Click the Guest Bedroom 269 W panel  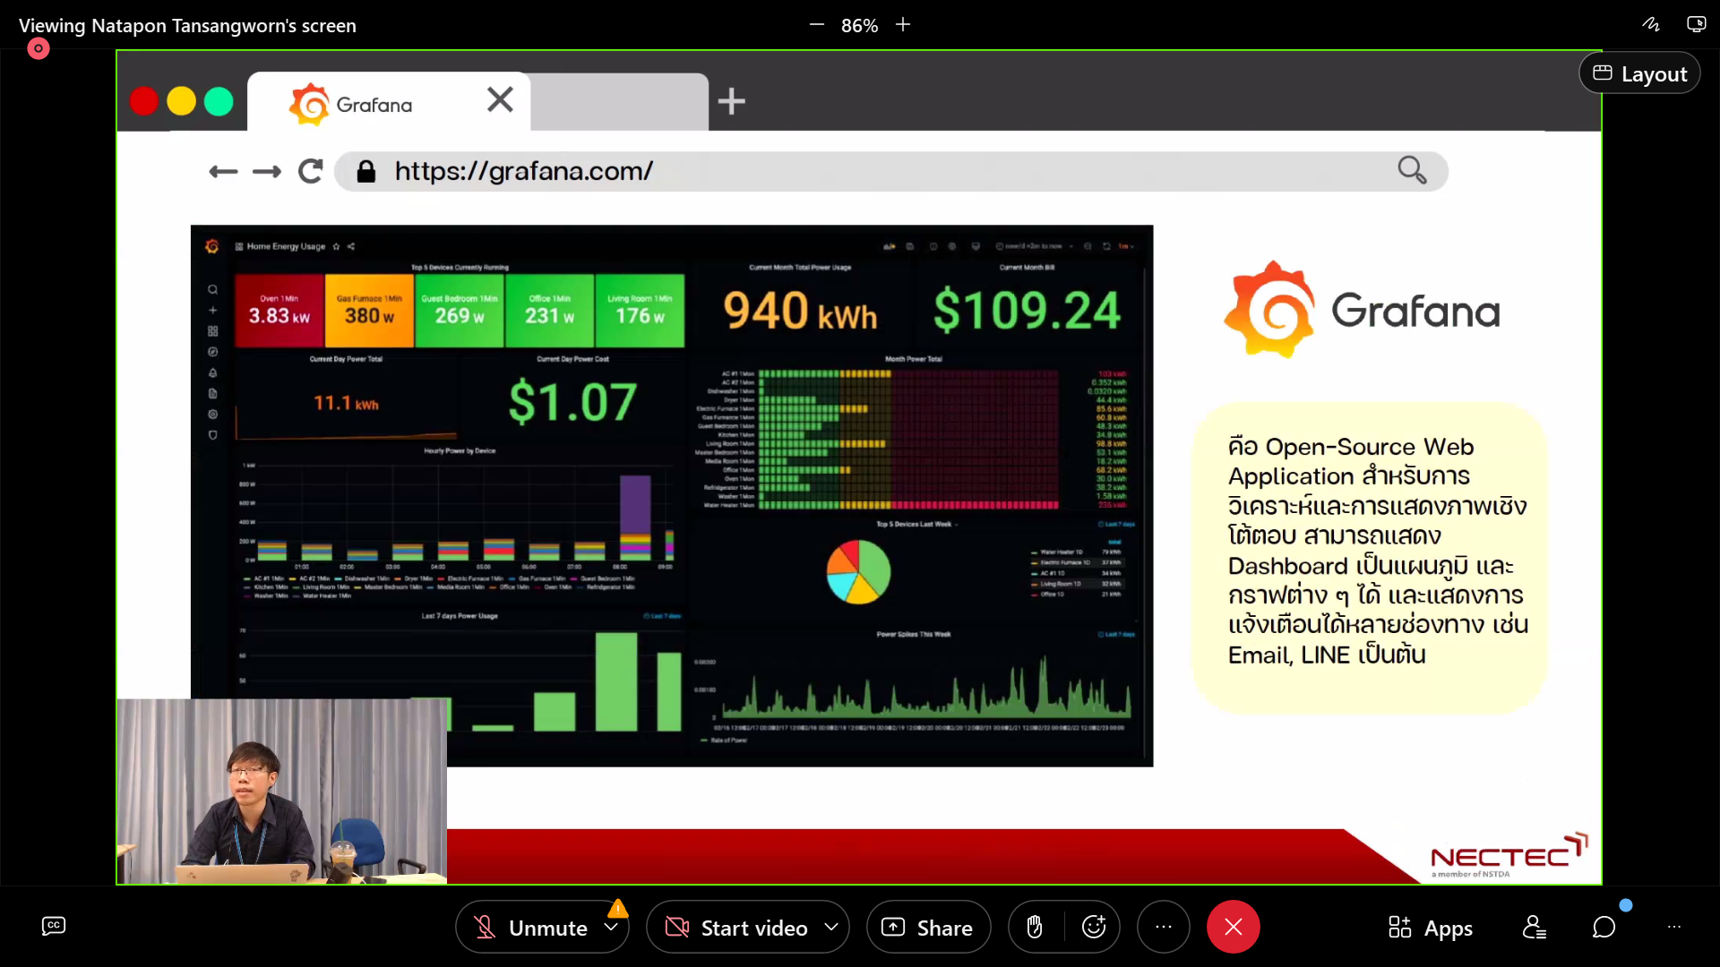point(460,311)
